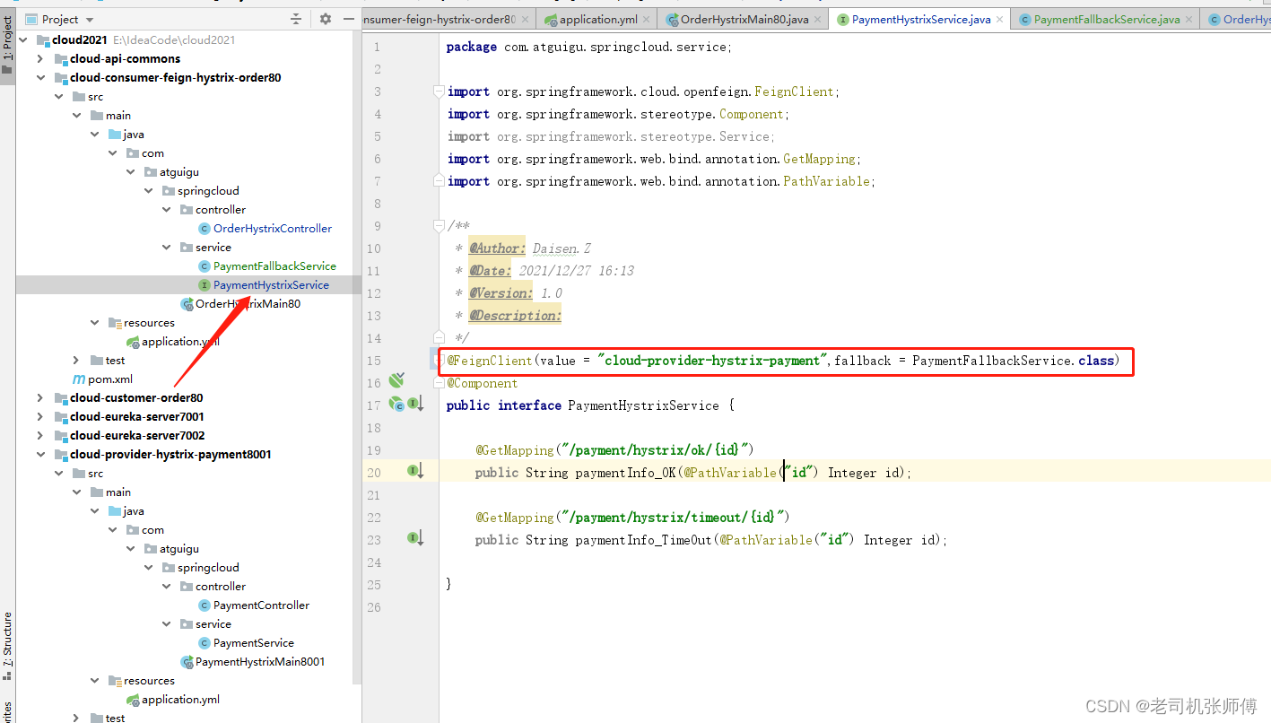Select pom.xml in the project tree

pyautogui.click(x=109, y=379)
